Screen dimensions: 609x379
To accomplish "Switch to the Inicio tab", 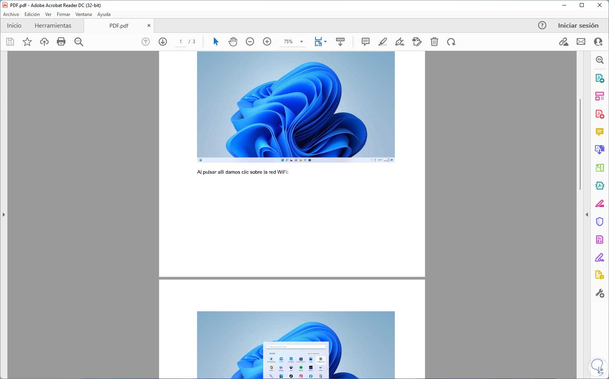I will [14, 25].
